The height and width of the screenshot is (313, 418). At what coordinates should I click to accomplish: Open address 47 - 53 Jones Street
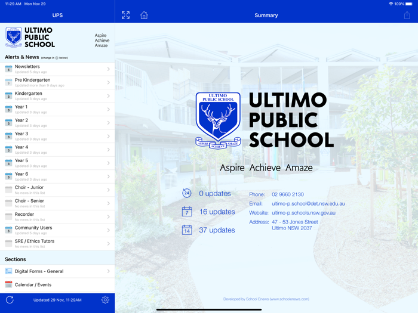click(294, 225)
